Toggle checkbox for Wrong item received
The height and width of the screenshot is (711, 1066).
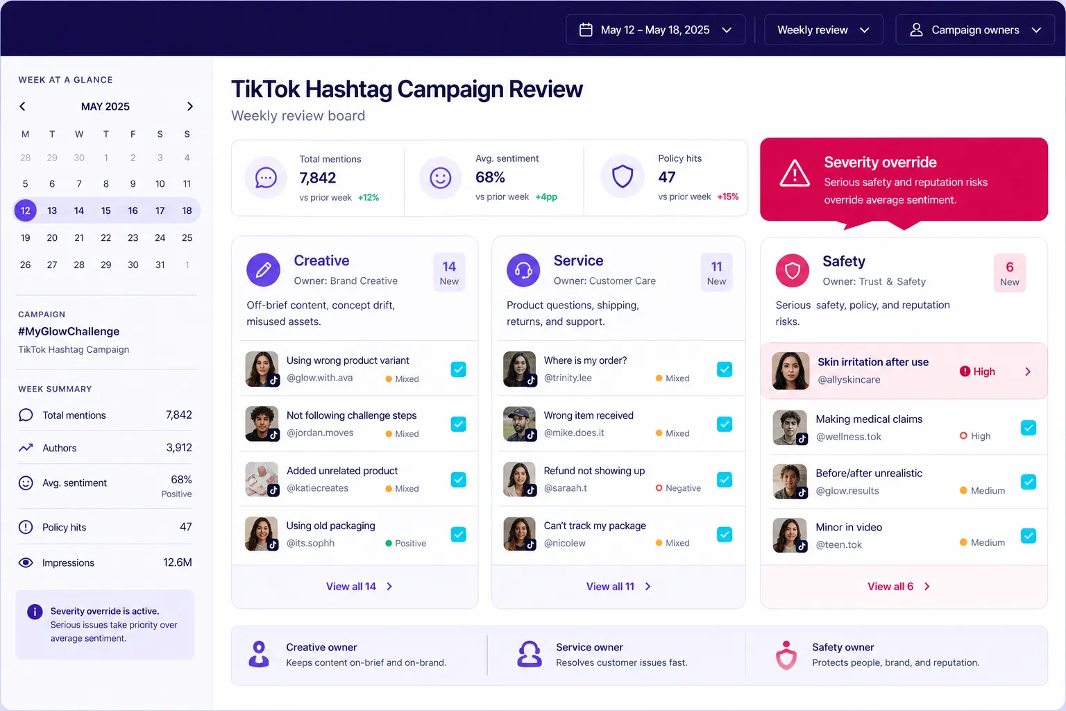click(x=725, y=424)
